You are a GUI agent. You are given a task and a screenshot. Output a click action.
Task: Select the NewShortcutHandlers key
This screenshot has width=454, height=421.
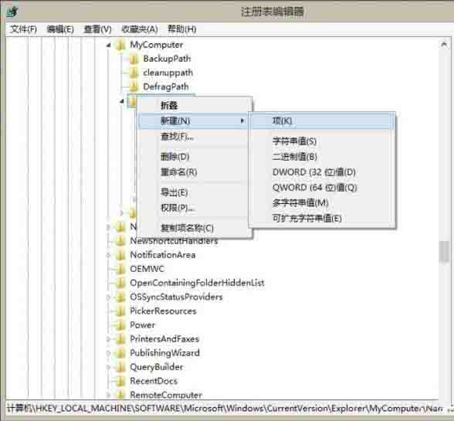tap(174, 241)
